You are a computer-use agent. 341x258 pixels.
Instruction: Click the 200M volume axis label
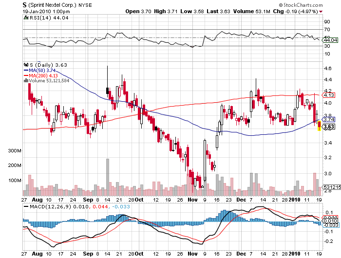[15, 166]
